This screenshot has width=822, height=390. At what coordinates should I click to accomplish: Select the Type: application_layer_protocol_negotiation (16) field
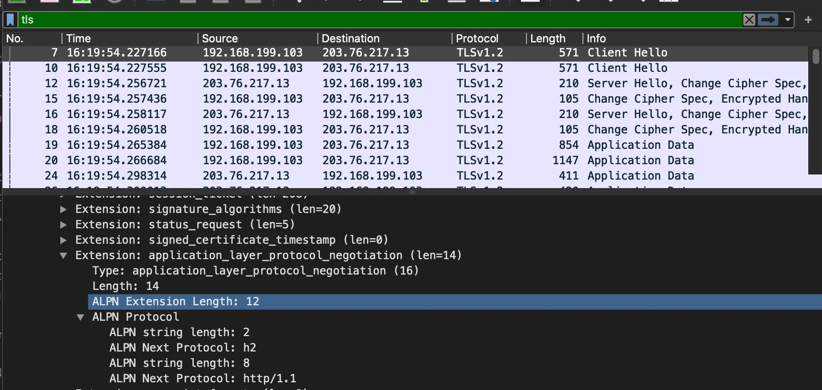click(x=255, y=271)
